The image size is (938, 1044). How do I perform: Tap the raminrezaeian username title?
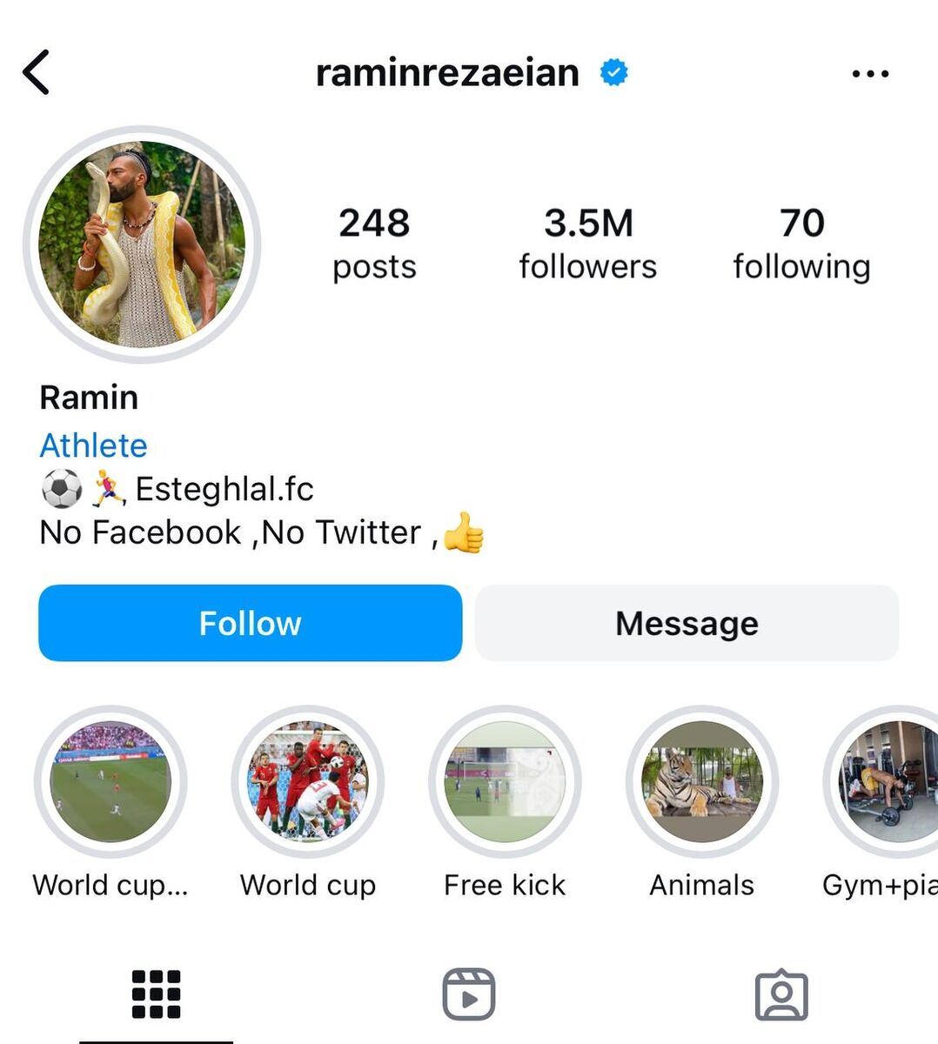447,73
